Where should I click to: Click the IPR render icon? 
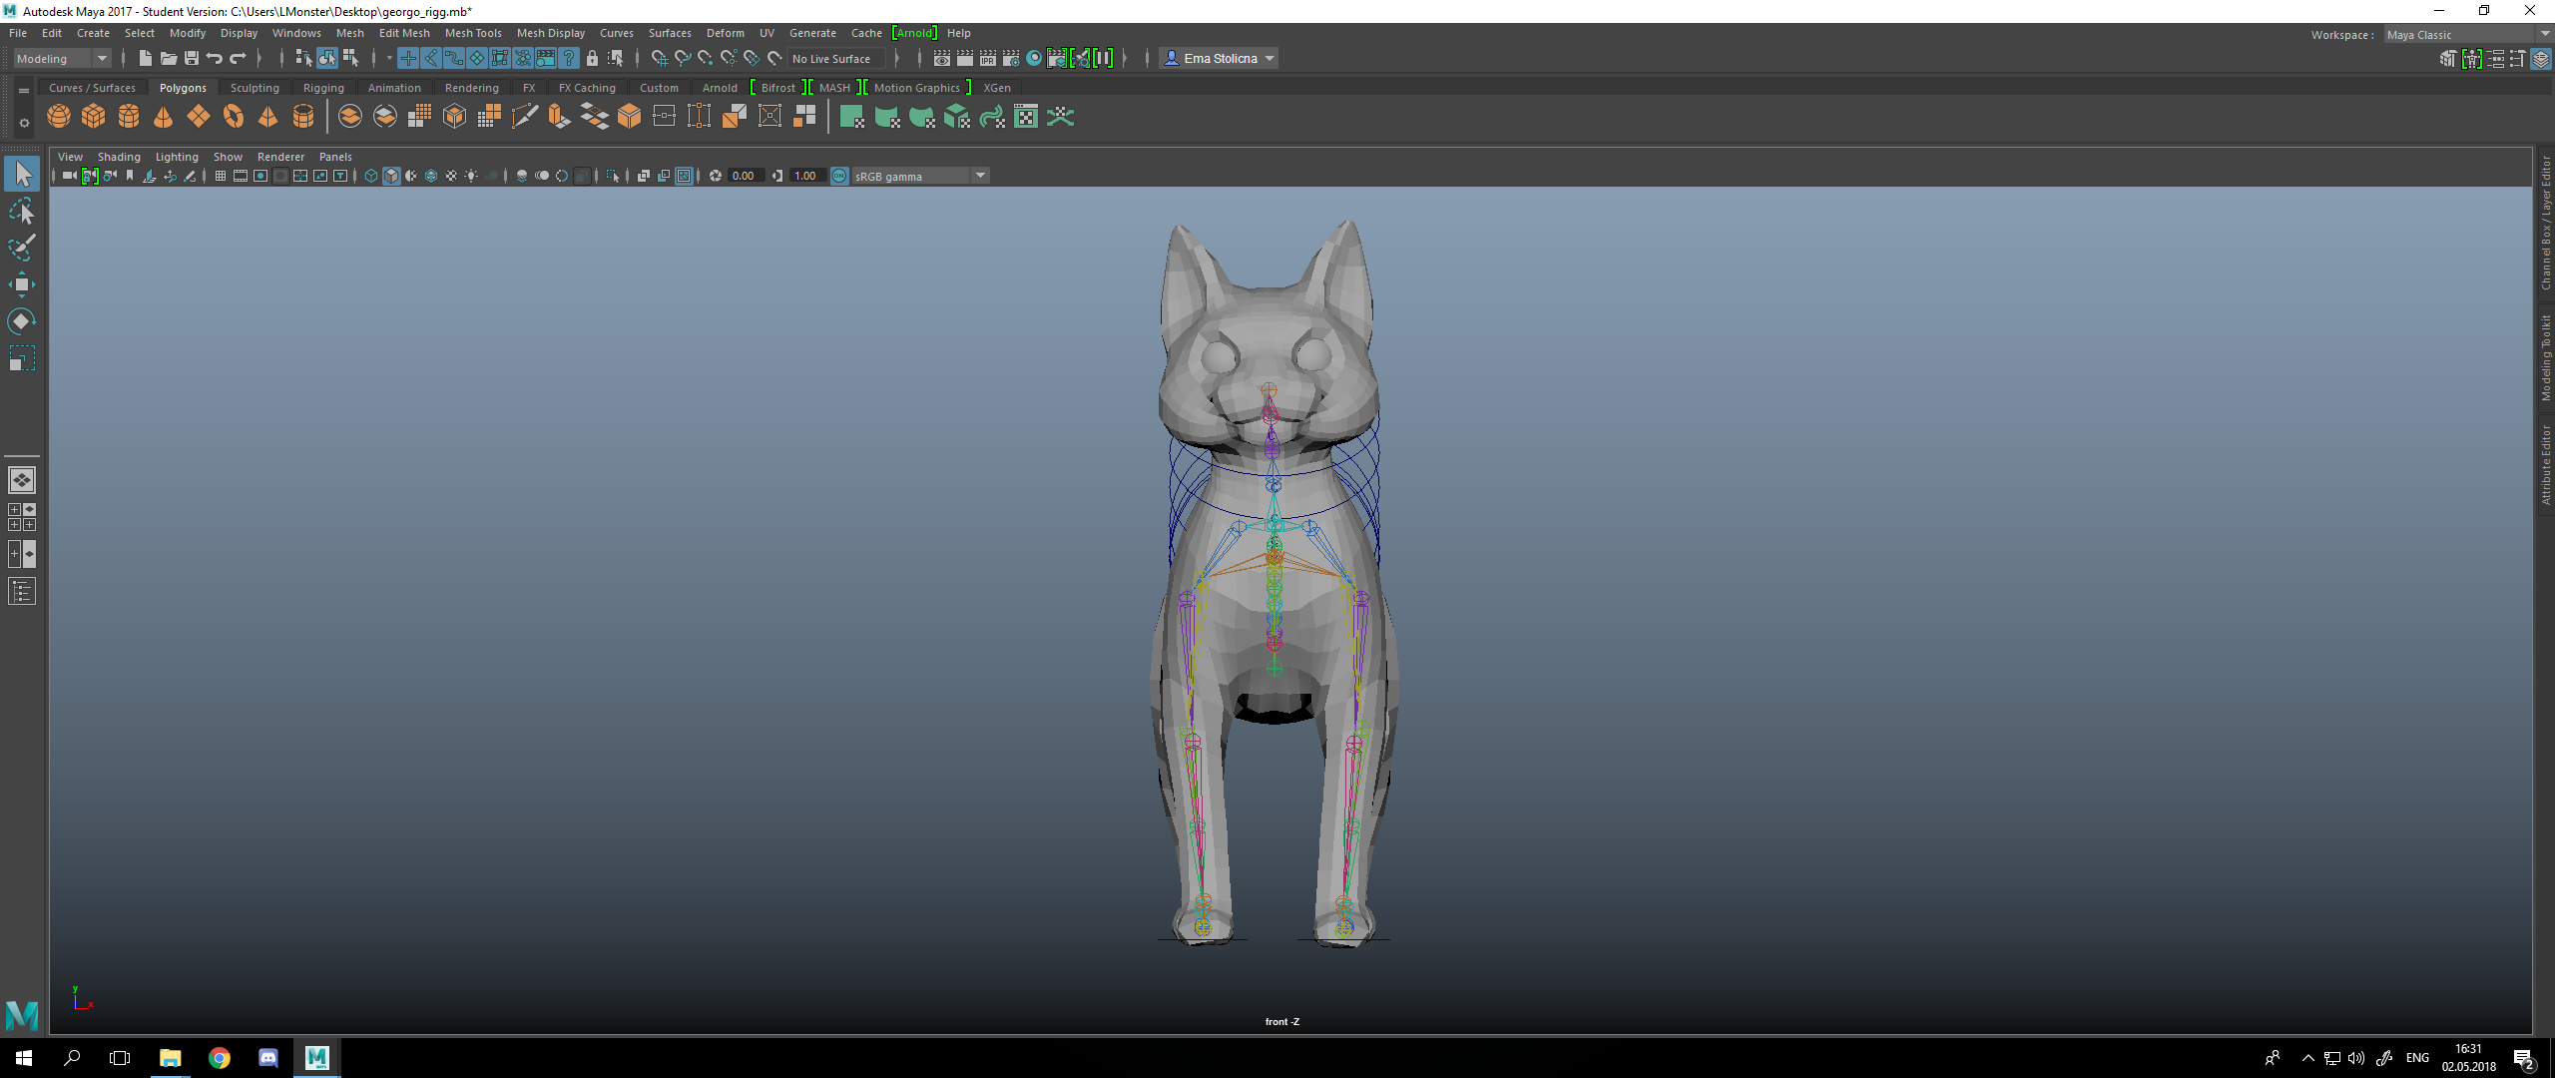(x=987, y=59)
